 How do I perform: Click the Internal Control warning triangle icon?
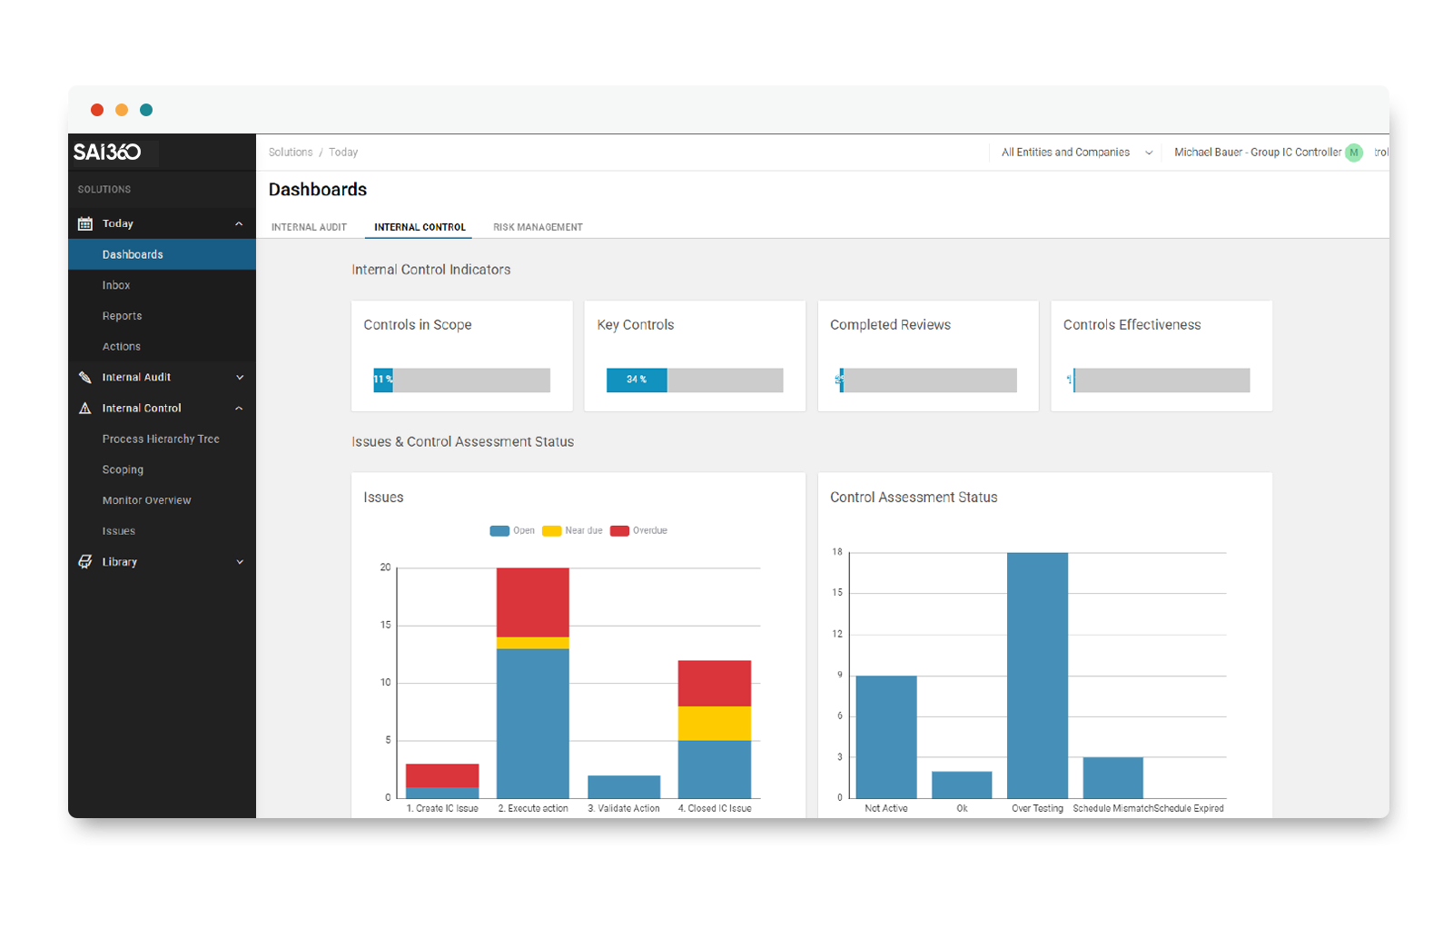coord(85,409)
